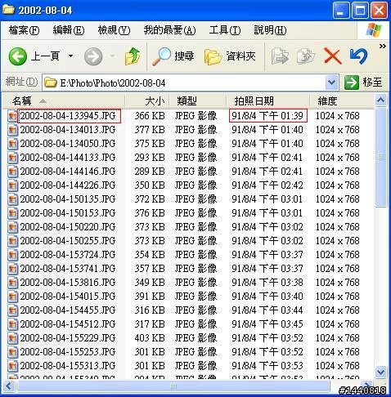Click the horizontal scrollbar thumb
This screenshot has width=391, height=397.
173,386
